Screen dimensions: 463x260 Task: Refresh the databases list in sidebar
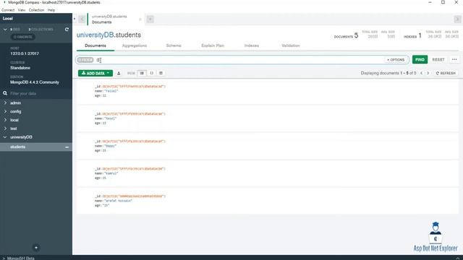(67, 30)
